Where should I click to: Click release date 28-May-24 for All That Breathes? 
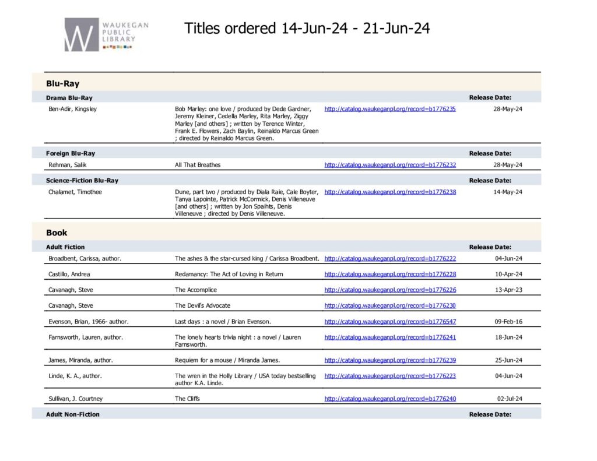(508, 165)
